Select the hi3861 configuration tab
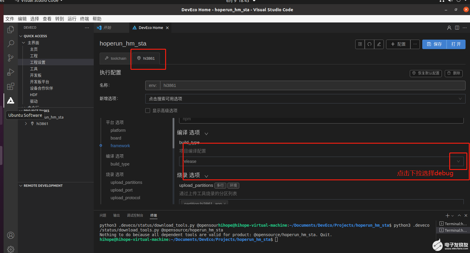This screenshot has height=253, width=470. [x=146, y=59]
